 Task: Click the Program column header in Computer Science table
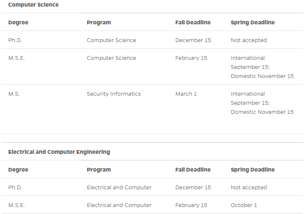[99, 22]
